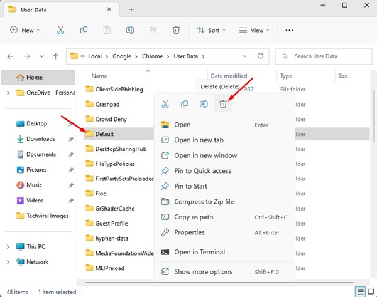Sort by the Size column header
The width and height of the screenshot is (377, 297).
click(343, 76)
